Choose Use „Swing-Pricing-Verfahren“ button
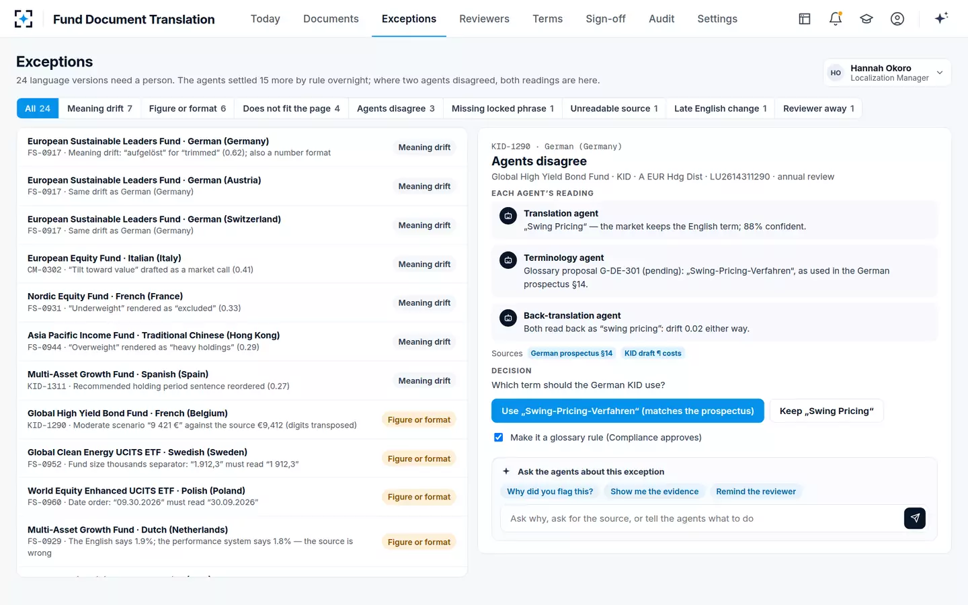 pyautogui.click(x=628, y=411)
